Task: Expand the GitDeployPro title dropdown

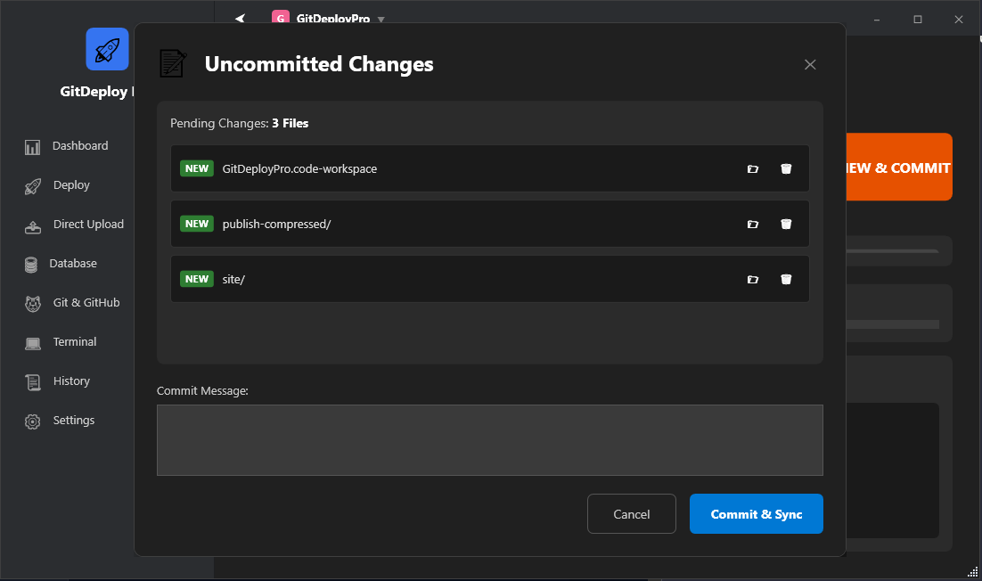Action: click(x=380, y=18)
